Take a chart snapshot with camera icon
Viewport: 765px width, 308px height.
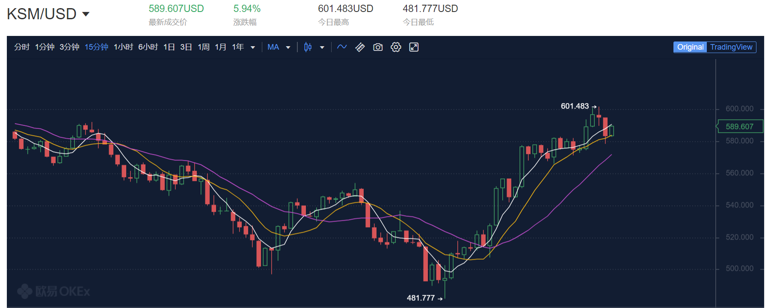click(x=378, y=47)
